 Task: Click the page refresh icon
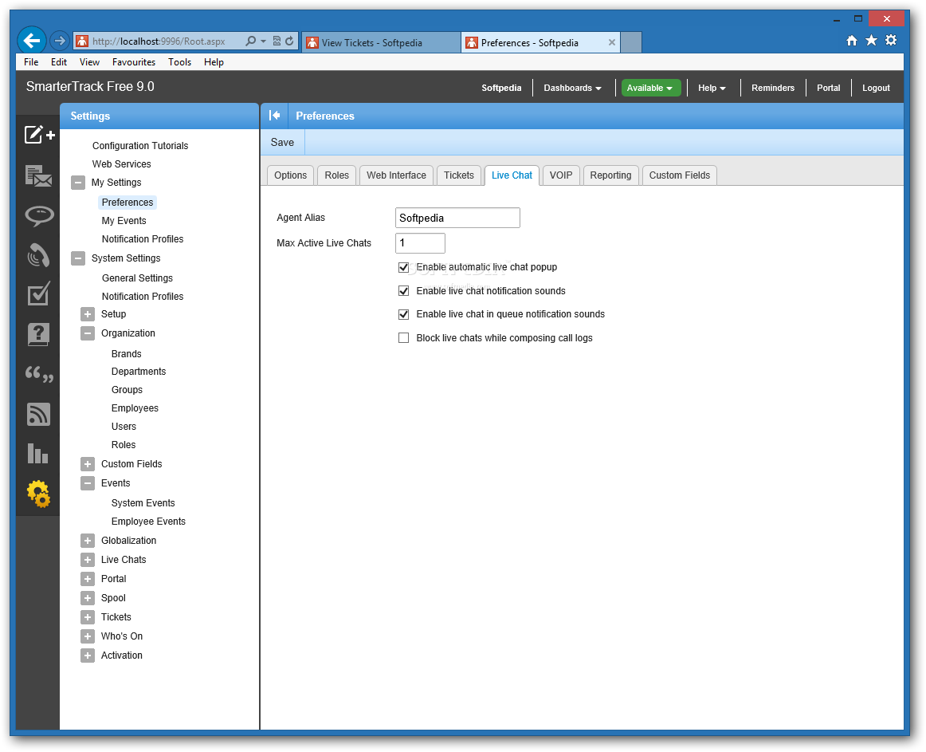[289, 41]
